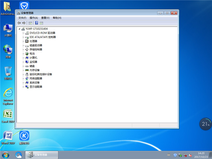
Task: Click the muted volume tray icon
Action: point(190,155)
